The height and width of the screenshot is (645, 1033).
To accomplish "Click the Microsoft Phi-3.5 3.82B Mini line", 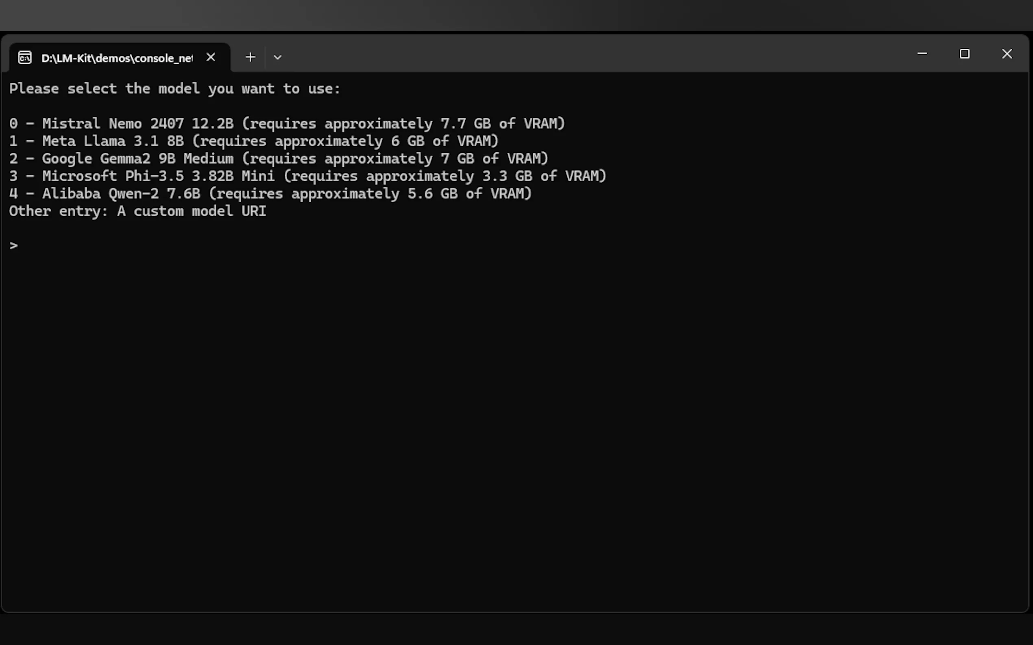I will pyautogui.click(x=307, y=176).
